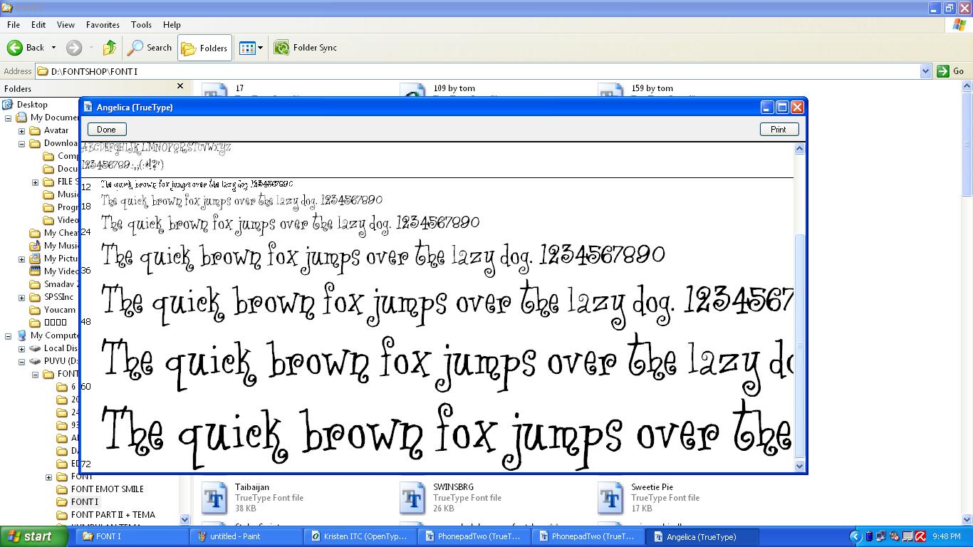Open the File menu
The image size is (973, 547).
coord(14,24)
